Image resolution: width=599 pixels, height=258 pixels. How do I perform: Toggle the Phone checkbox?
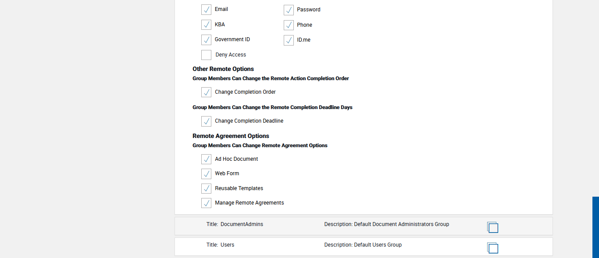289,25
